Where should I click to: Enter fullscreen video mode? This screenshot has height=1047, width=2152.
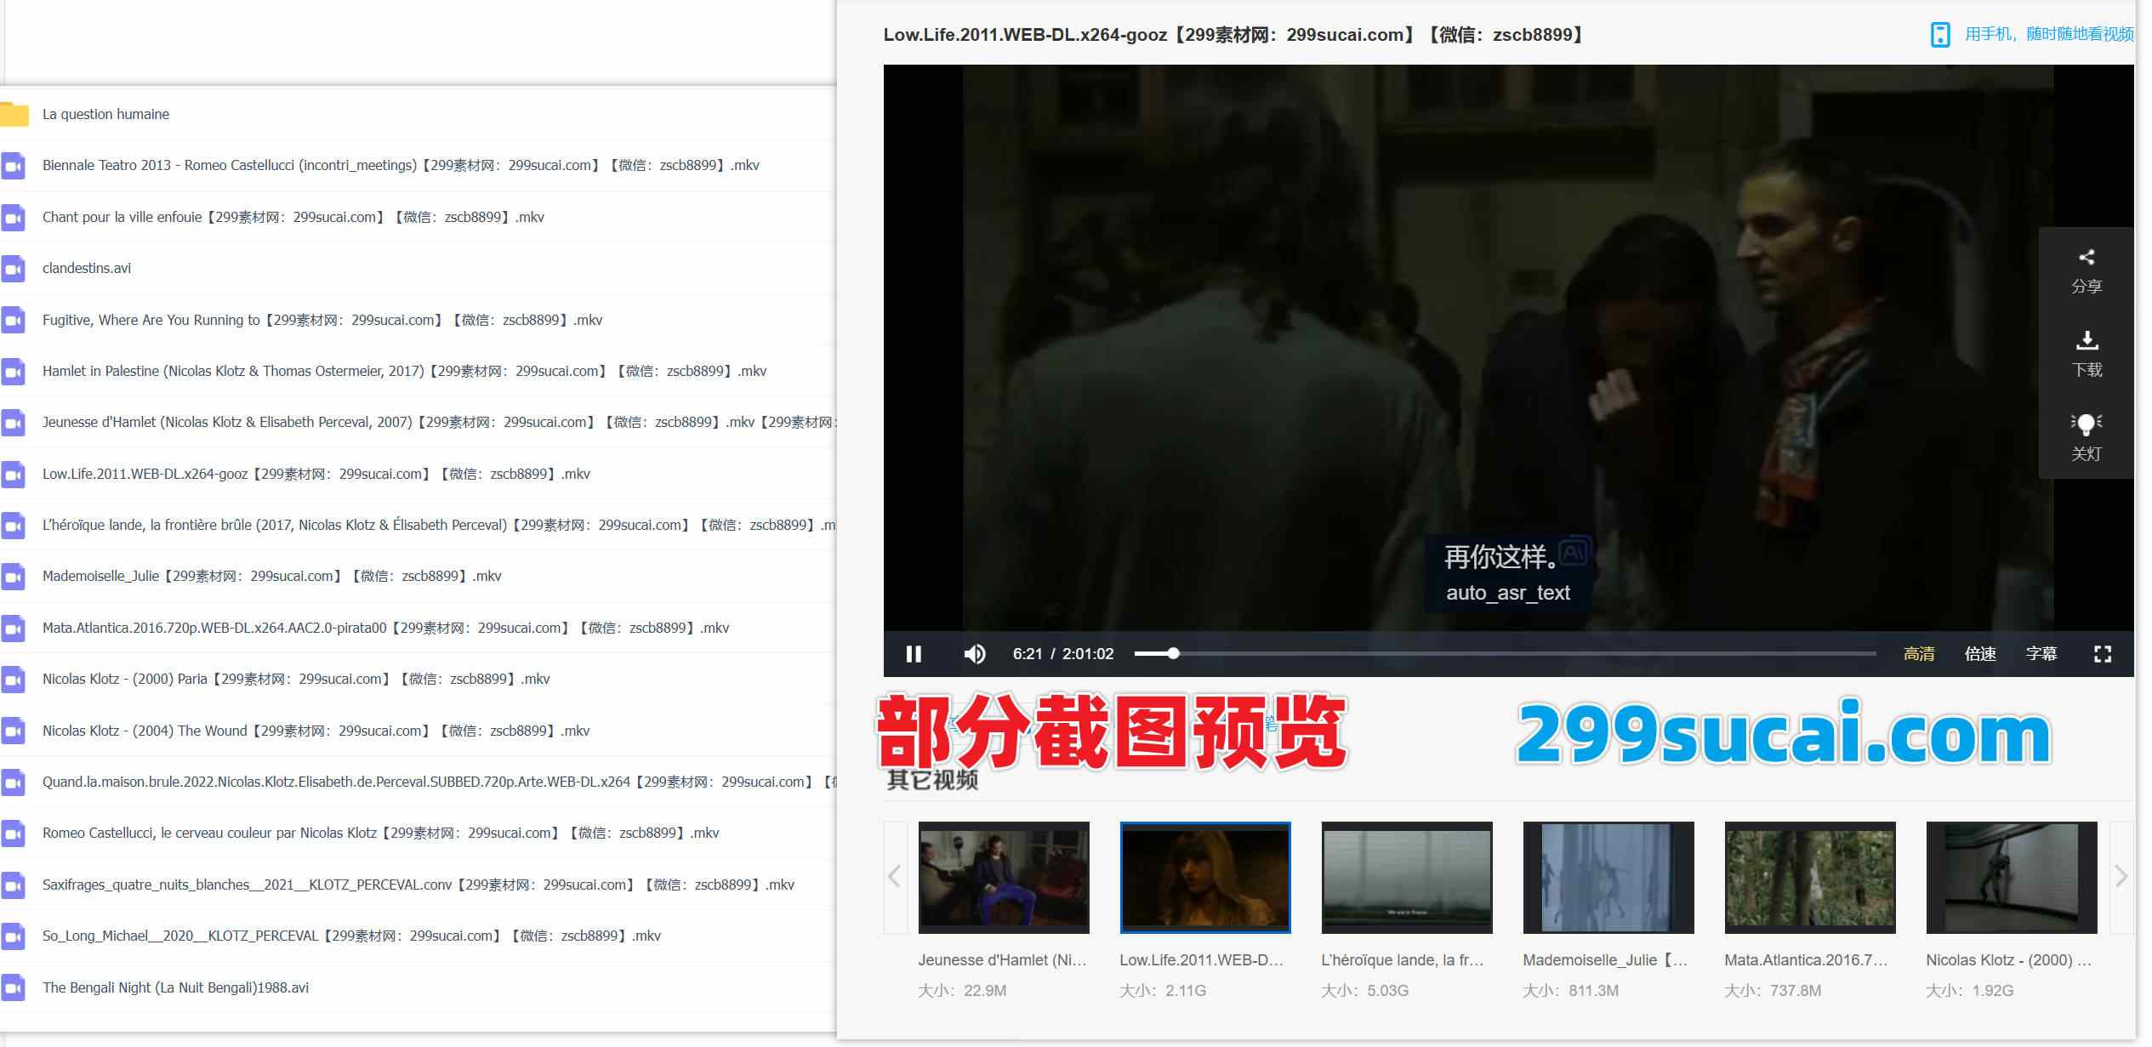point(2103,653)
